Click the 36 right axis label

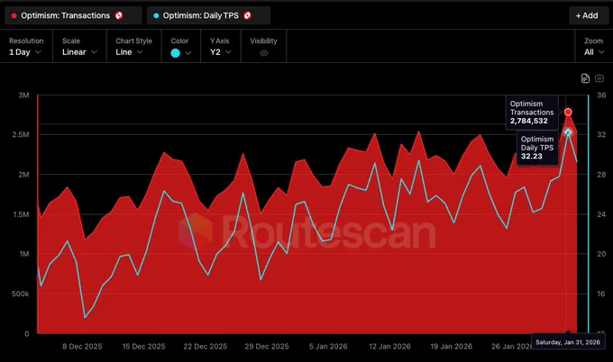[601, 95]
